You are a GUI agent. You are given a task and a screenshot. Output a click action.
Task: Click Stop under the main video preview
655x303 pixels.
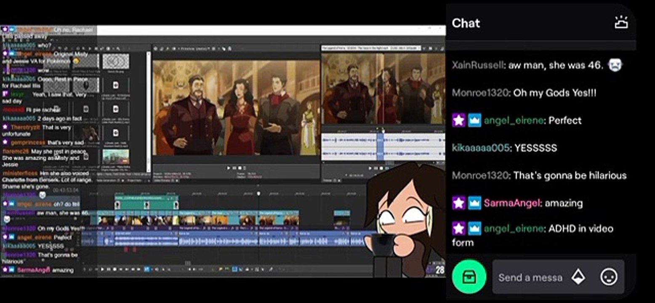[239, 168]
